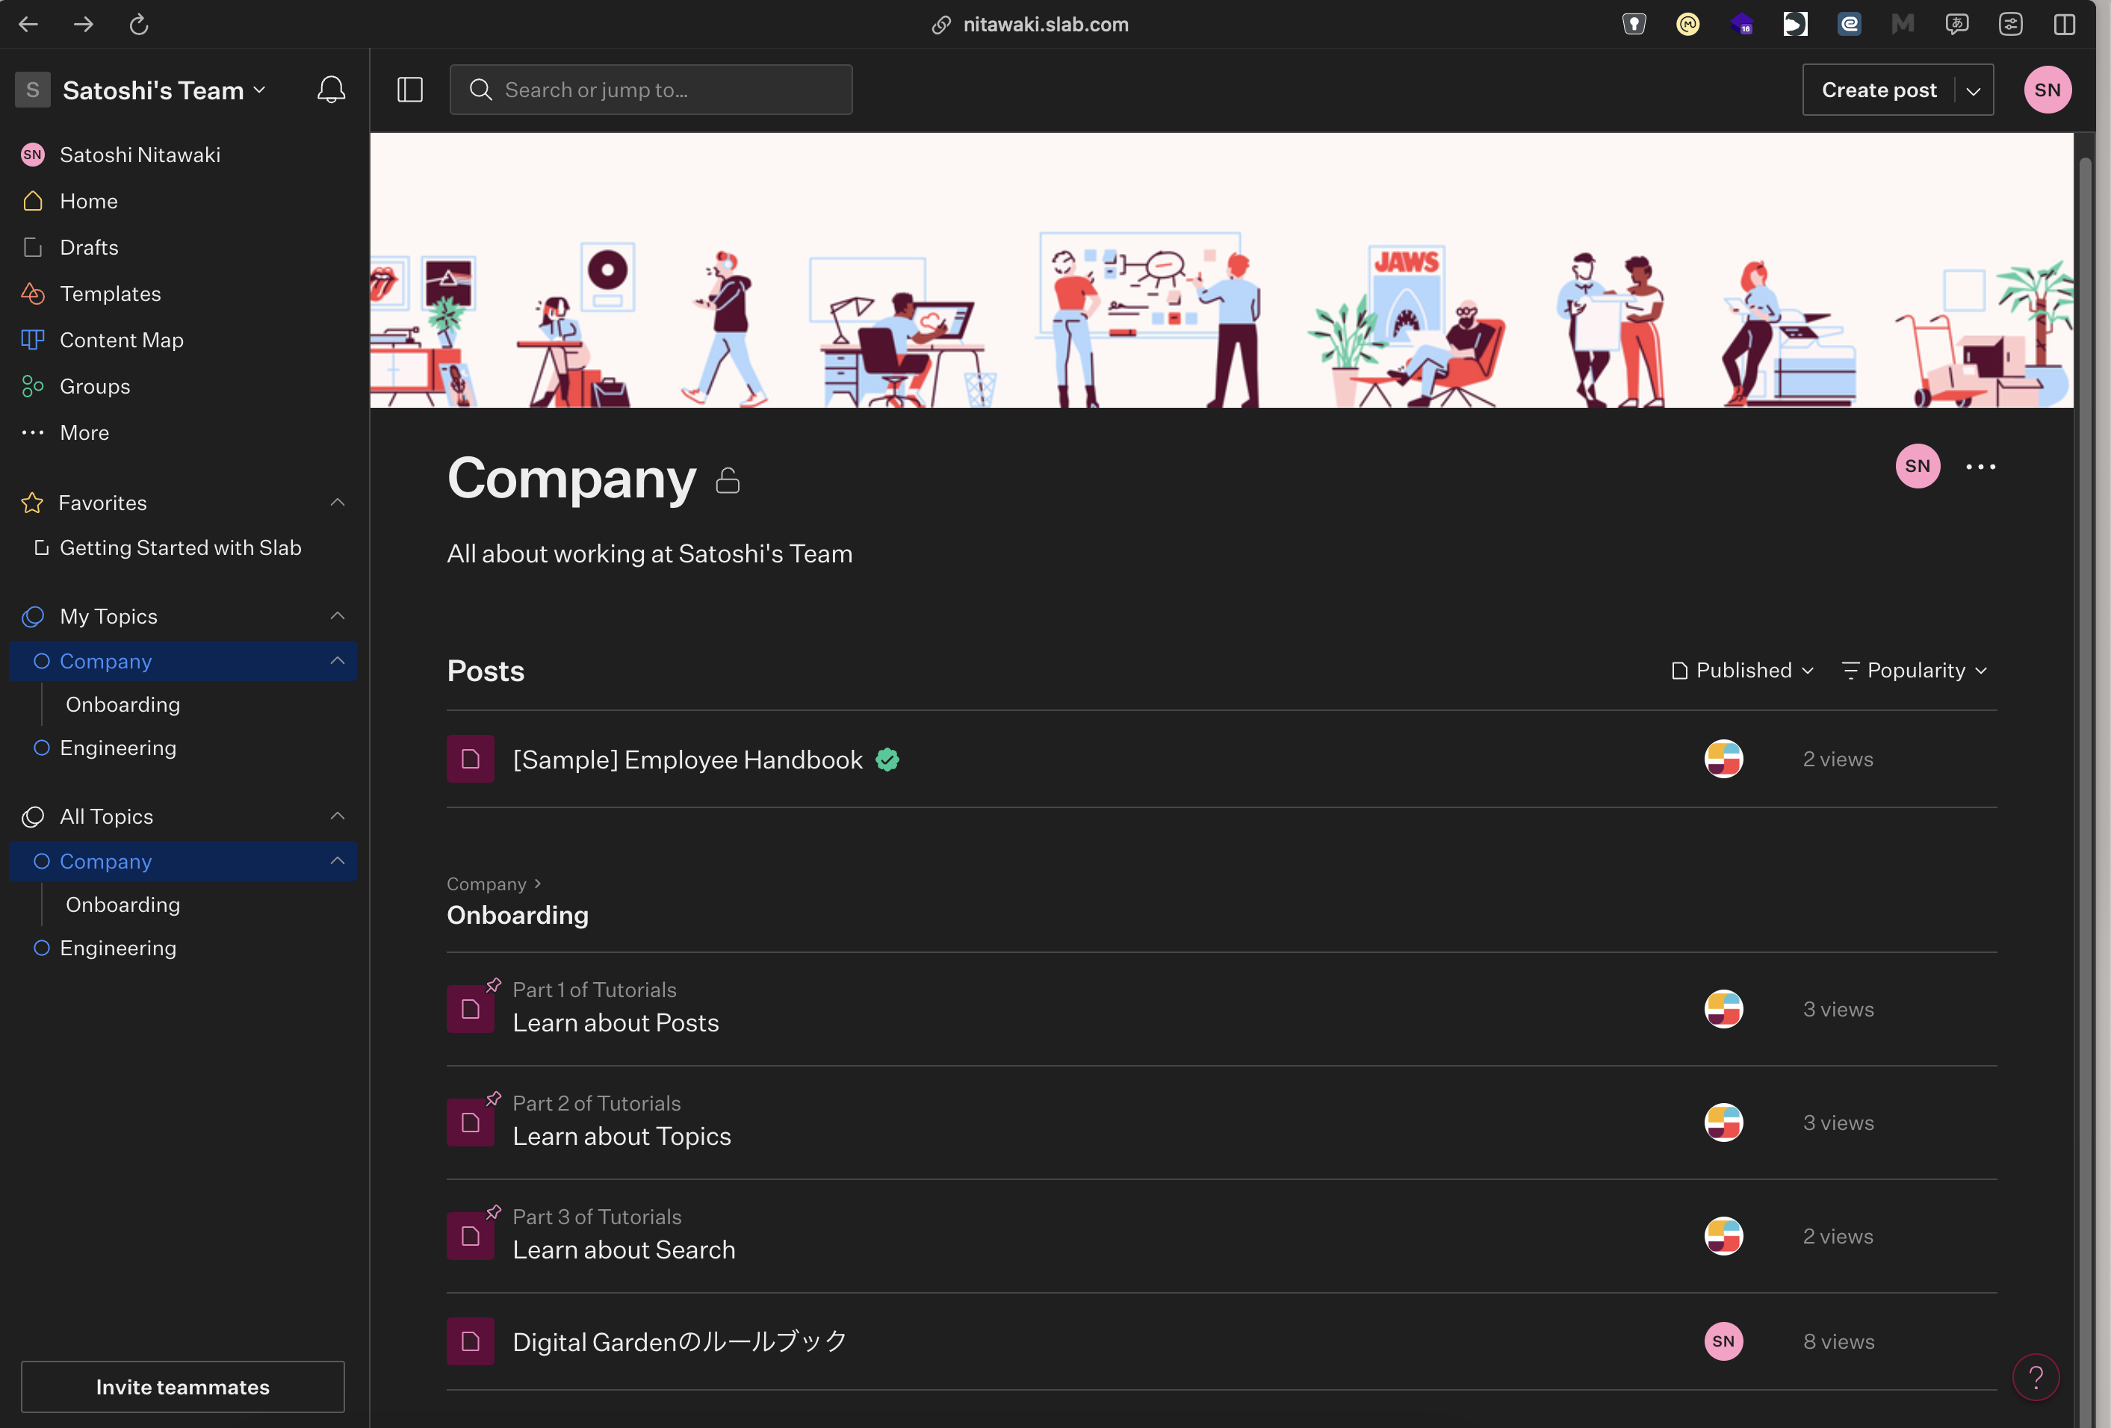Image resolution: width=2111 pixels, height=1428 pixels.
Task: Click the help question mark icon
Action: click(2035, 1377)
